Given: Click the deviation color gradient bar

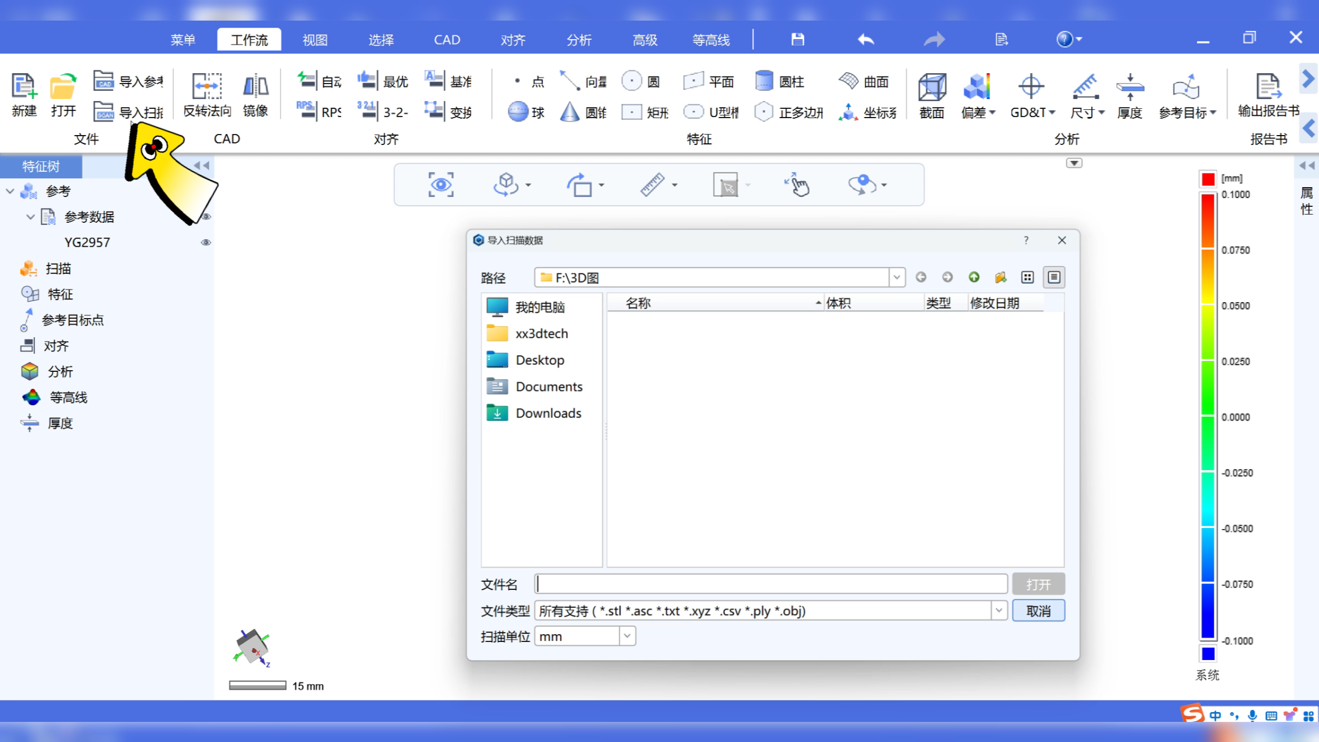Looking at the screenshot, I should (1208, 417).
